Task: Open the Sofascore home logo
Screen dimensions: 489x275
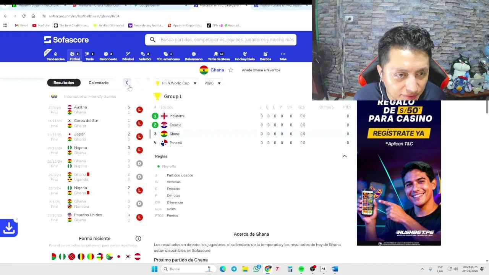Action: pyautogui.click(x=66, y=40)
